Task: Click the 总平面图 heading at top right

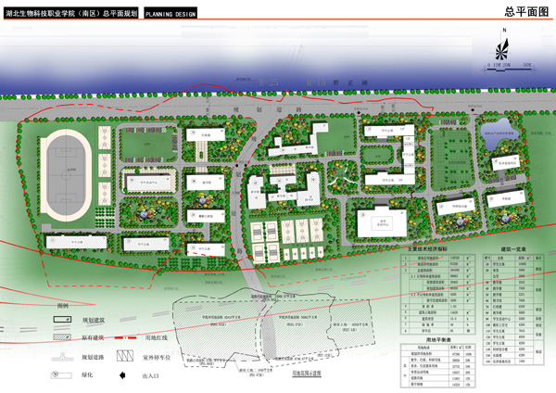Action: [524, 12]
